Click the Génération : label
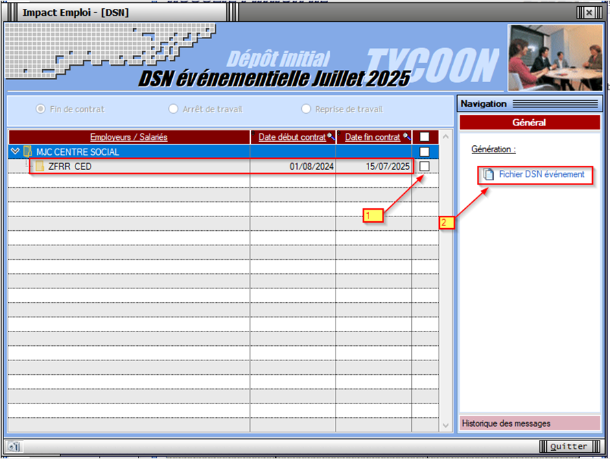This screenshot has height=459, width=610. (x=493, y=149)
